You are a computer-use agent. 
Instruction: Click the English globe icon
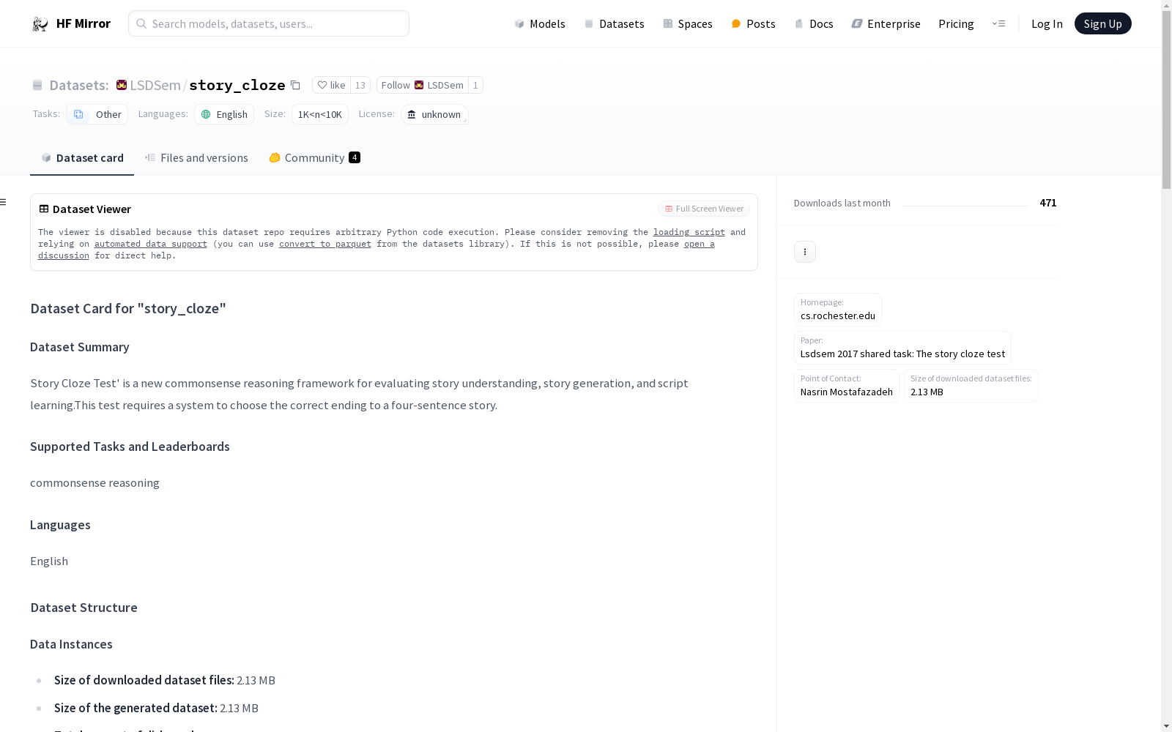click(206, 114)
